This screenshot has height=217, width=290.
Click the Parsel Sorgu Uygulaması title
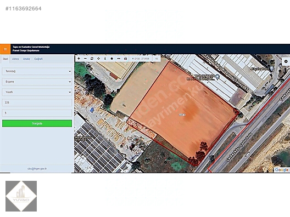[x=26, y=50]
